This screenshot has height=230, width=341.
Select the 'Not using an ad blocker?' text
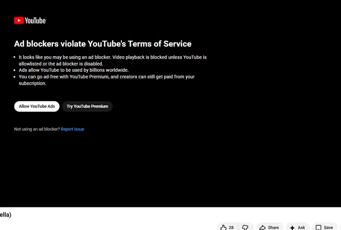pyautogui.click(x=37, y=129)
